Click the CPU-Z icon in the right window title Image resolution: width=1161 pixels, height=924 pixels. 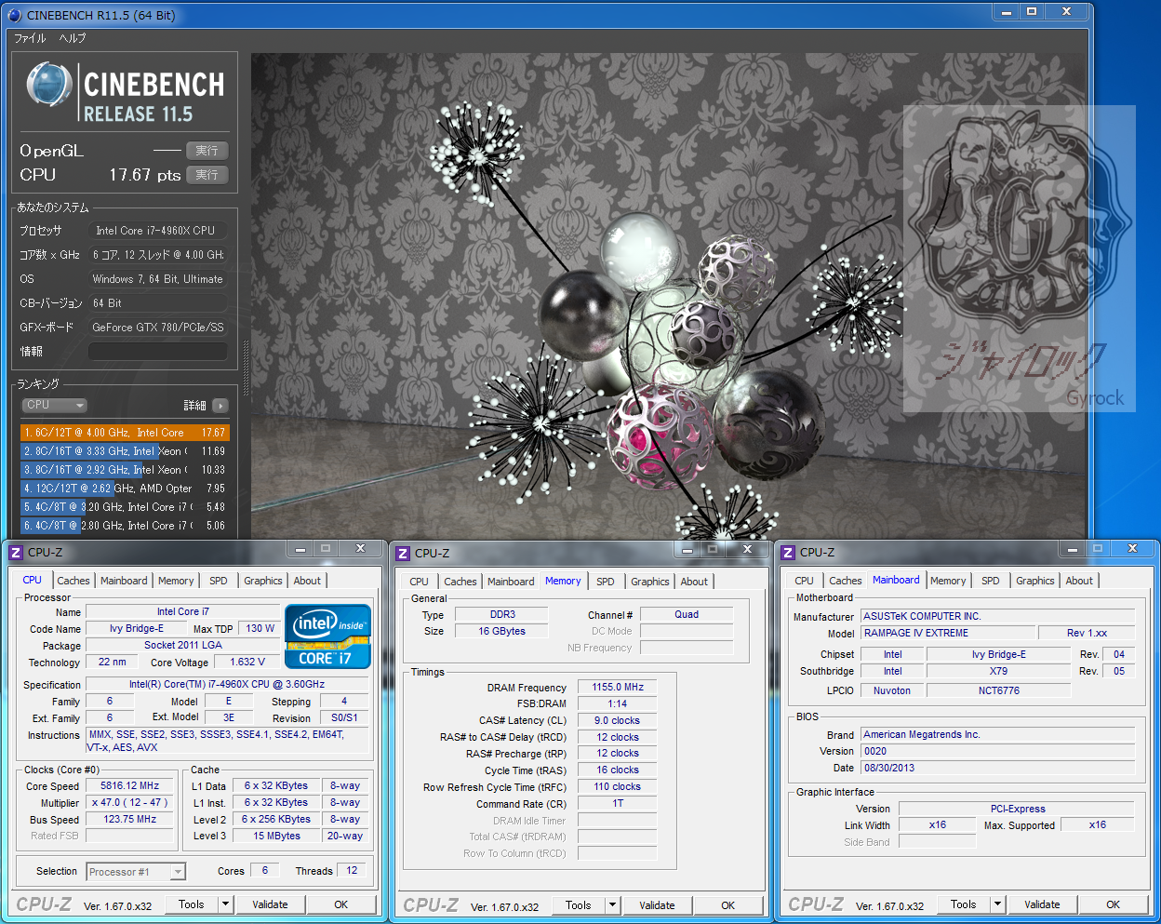788,553
